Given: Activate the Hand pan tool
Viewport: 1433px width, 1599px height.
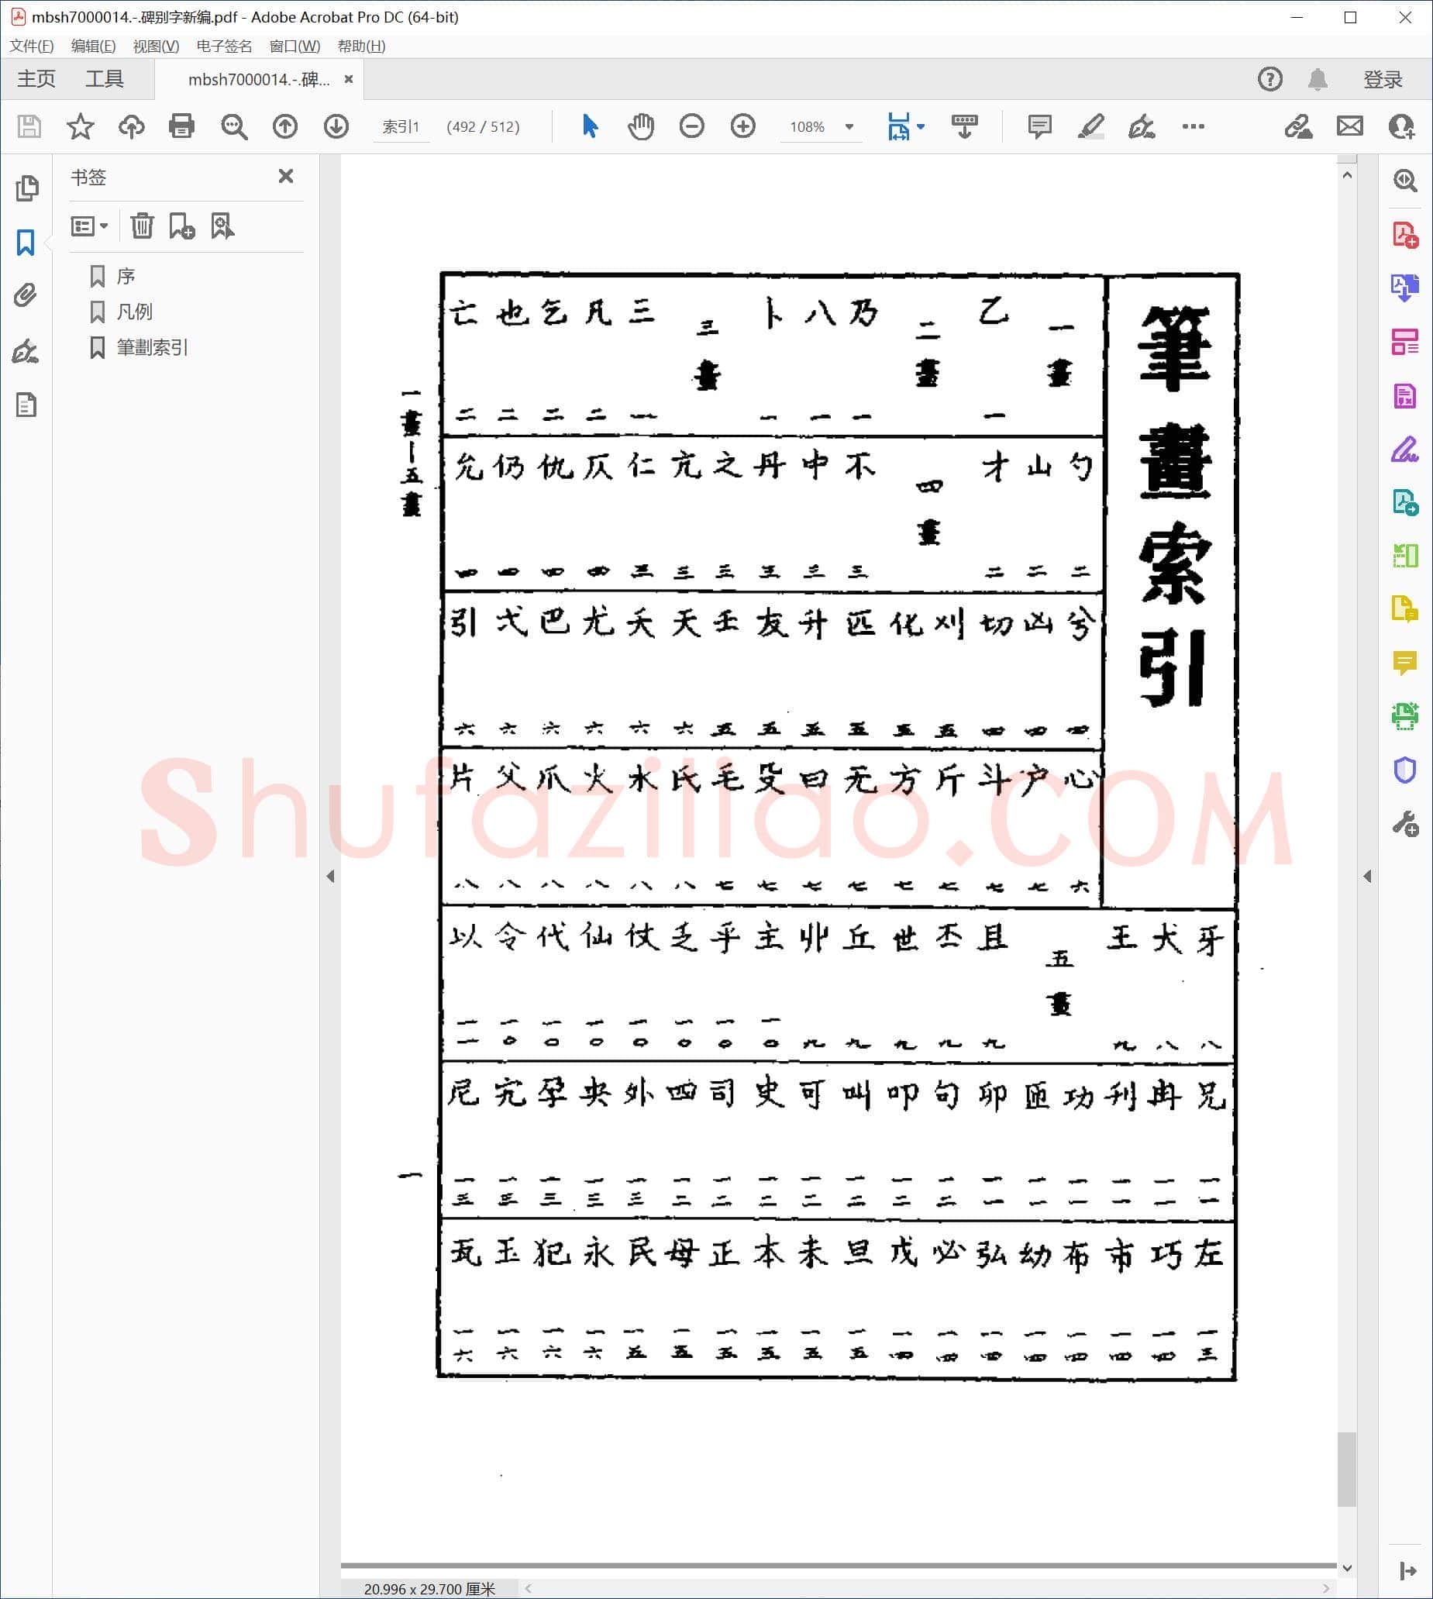Looking at the screenshot, I should pos(641,126).
